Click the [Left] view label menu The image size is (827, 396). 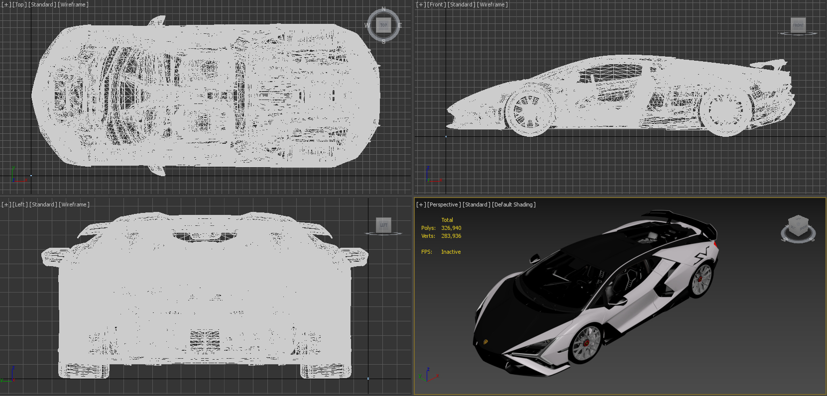[20, 204]
